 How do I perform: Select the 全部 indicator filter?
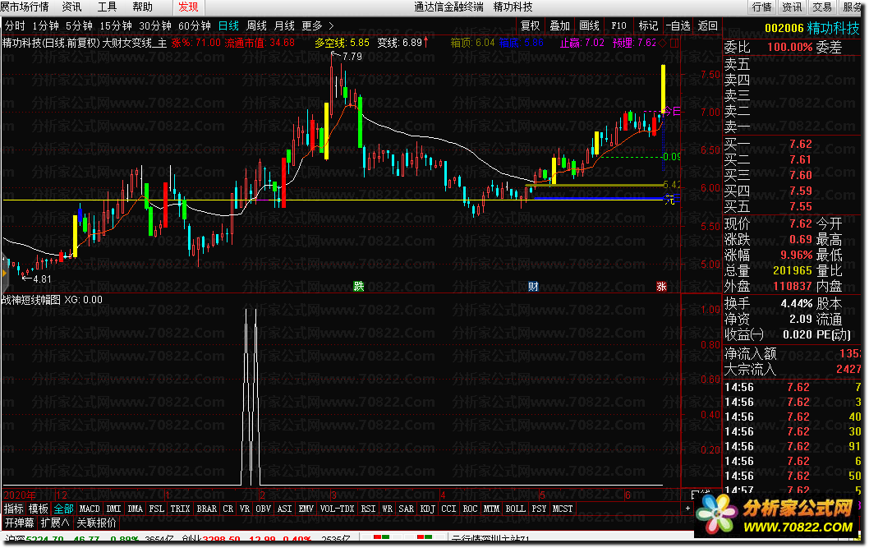(x=64, y=509)
